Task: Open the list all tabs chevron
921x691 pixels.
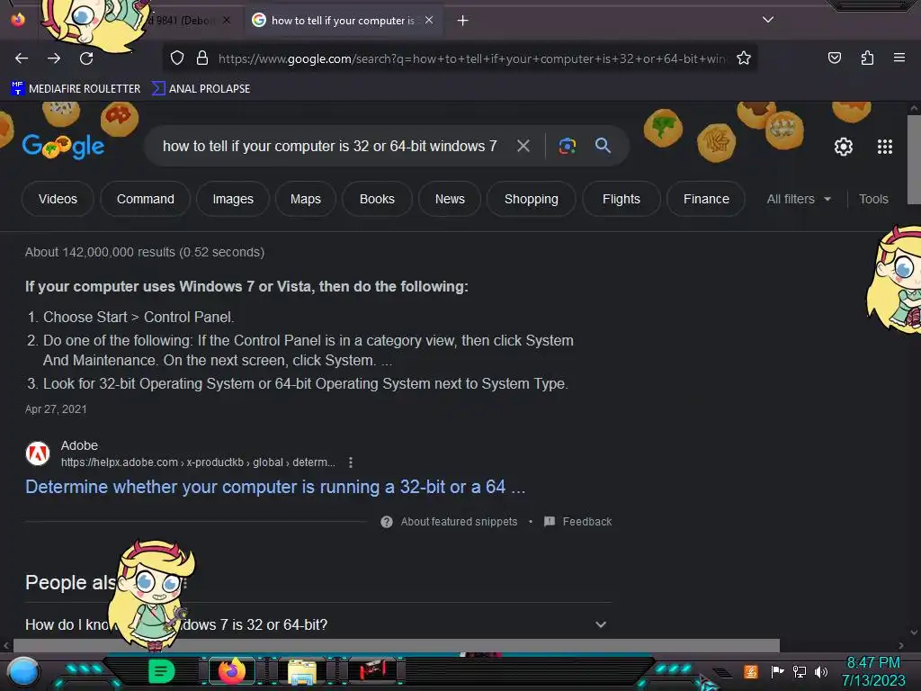Action: pyautogui.click(x=768, y=20)
